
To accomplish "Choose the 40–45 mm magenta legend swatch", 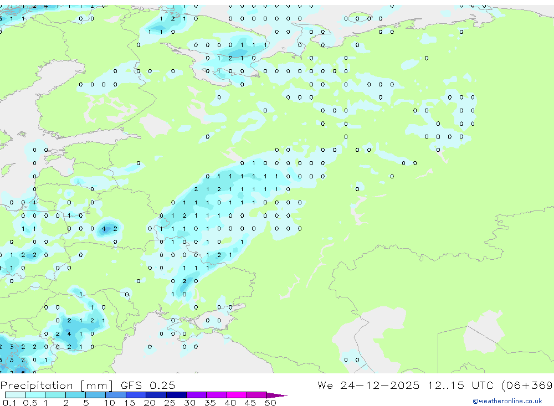I will point(237,395).
